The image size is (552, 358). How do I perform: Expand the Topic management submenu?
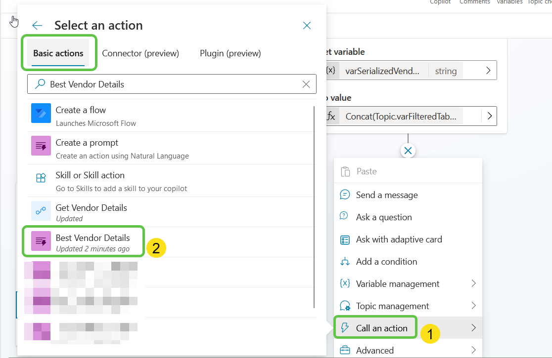click(473, 306)
